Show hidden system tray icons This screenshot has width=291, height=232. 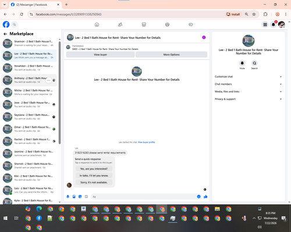coord(254,218)
